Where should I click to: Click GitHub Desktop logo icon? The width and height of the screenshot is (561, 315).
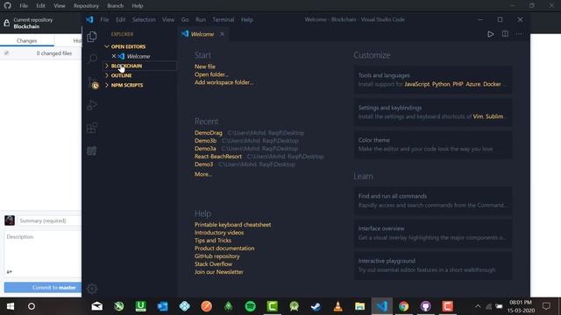point(8,5)
